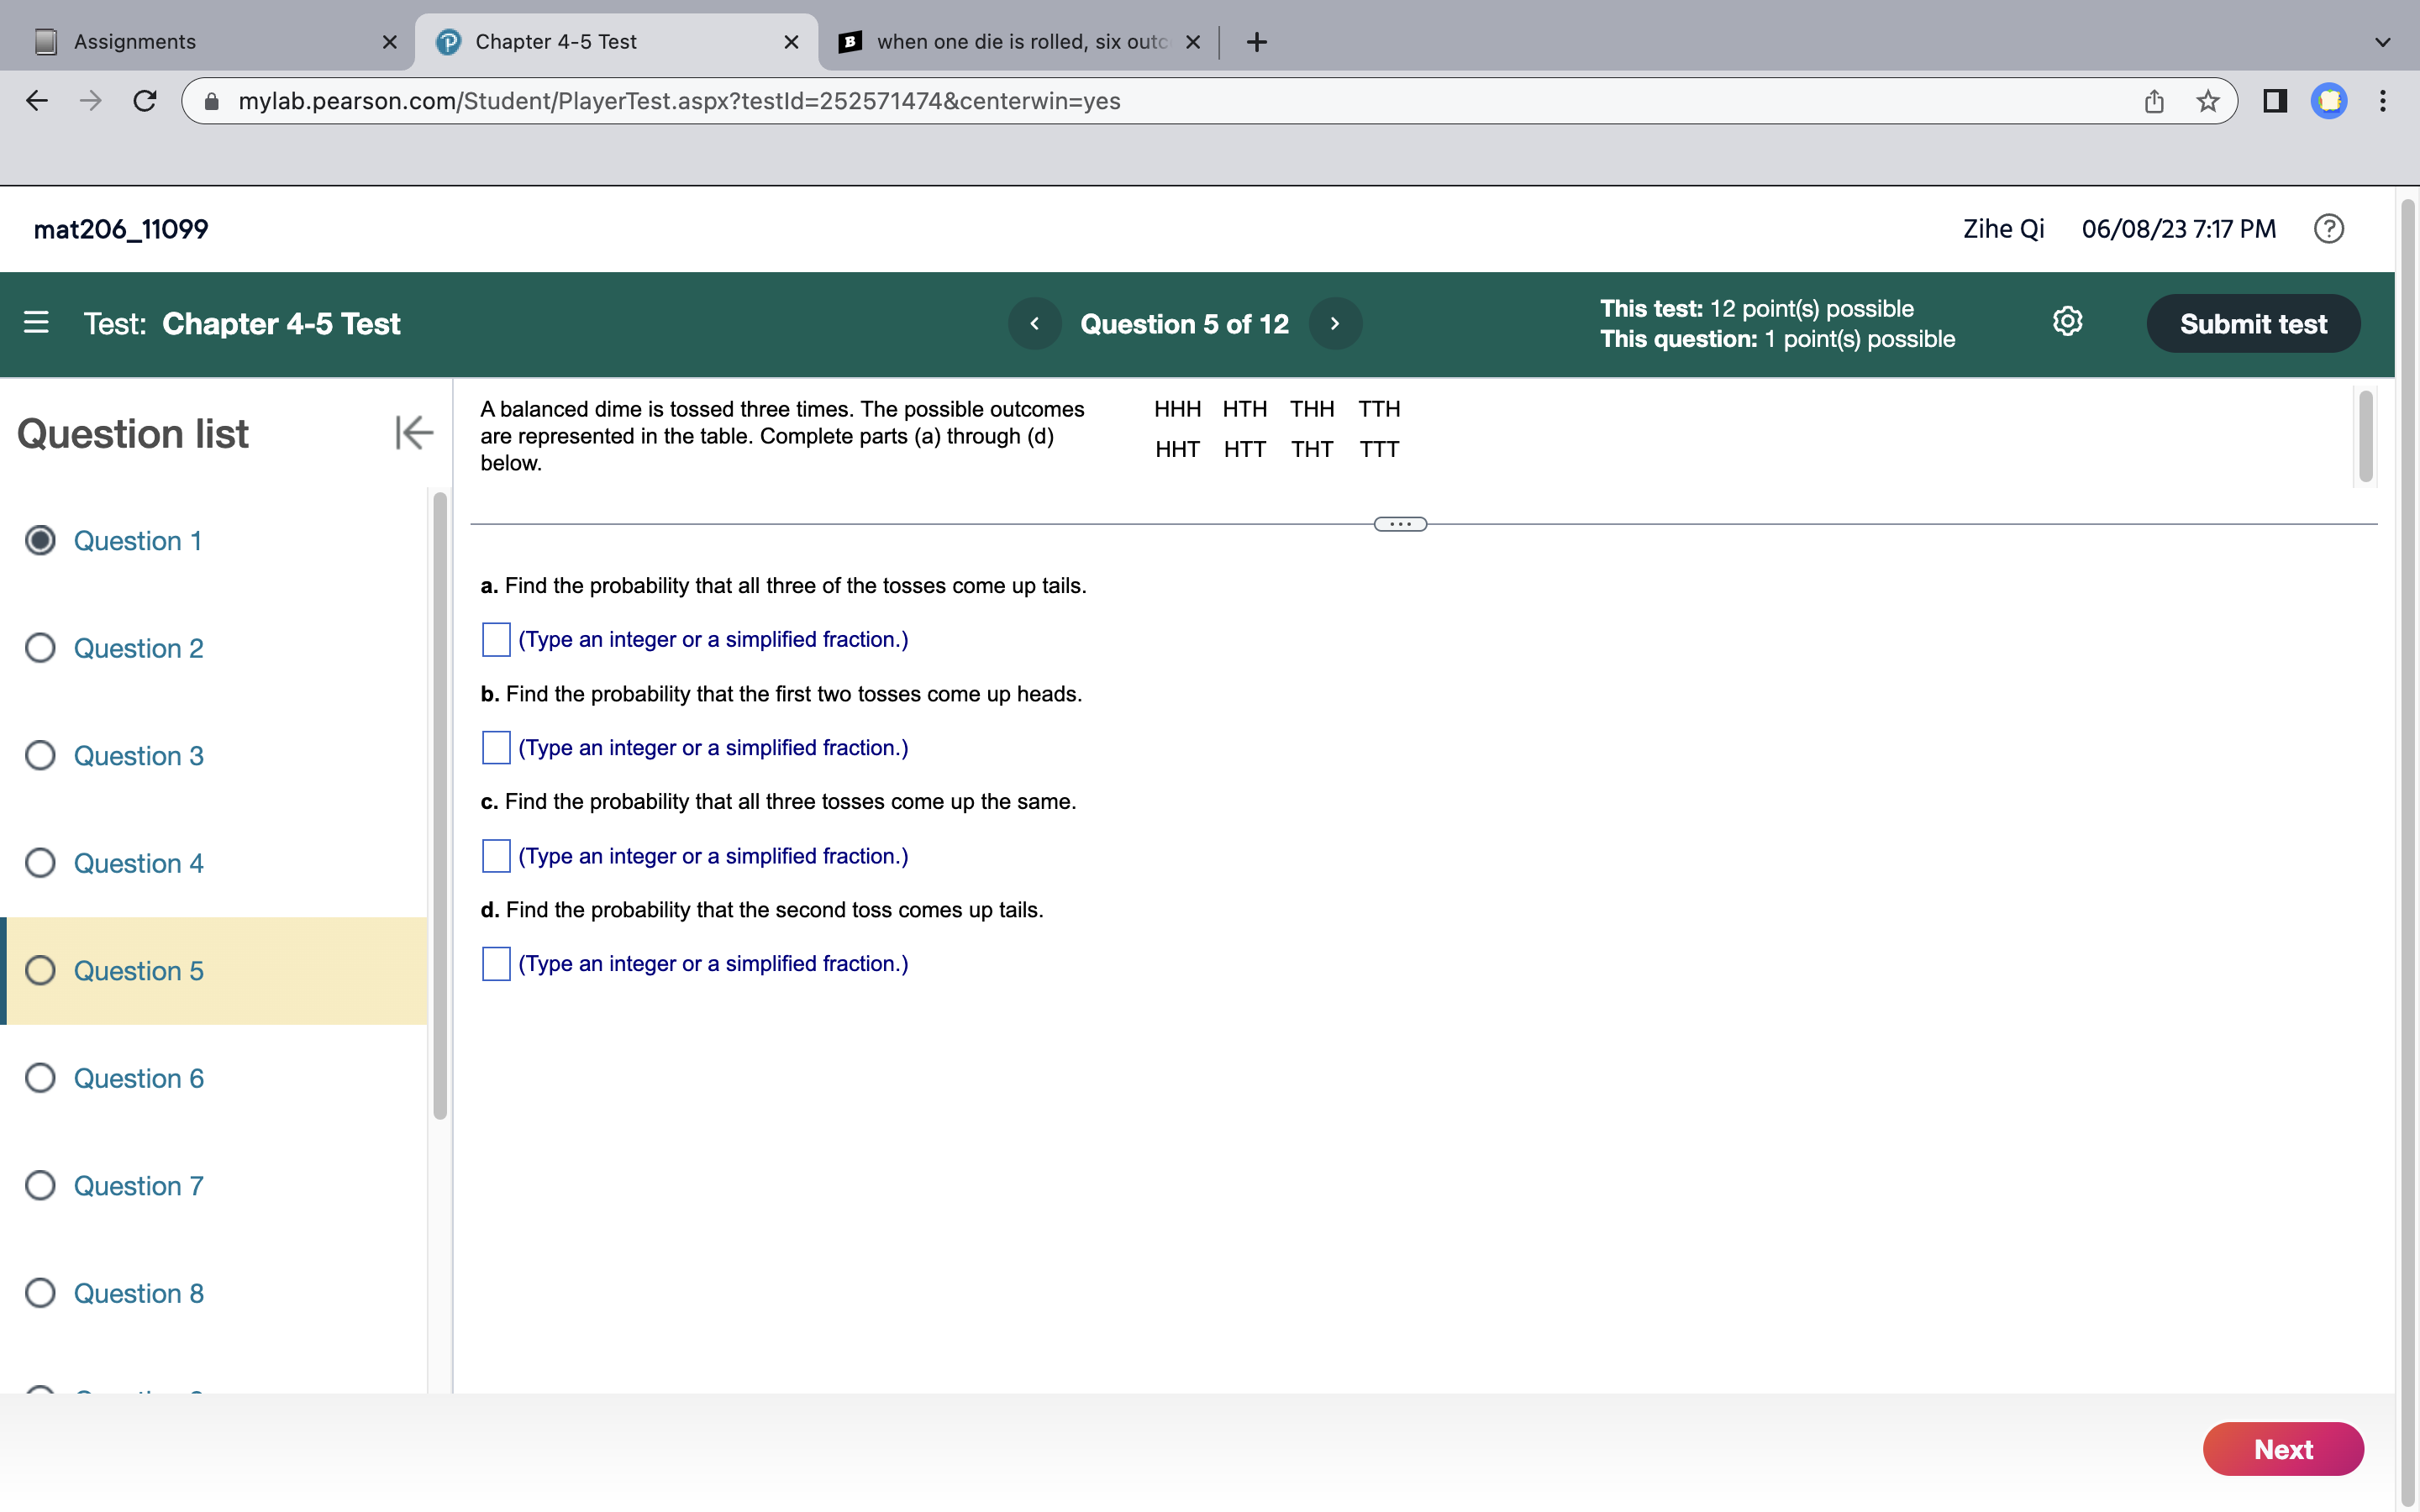Expand the ellipsis divider handle
Screen dimensions: 2420x1512
point(1400,524)
